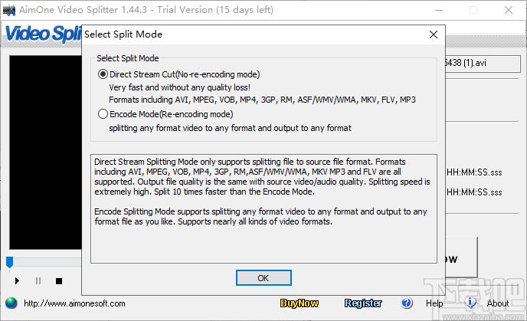This screenshot has width=527, height=321.
Task: Click the pause button under preview
Action: (38, 280)
